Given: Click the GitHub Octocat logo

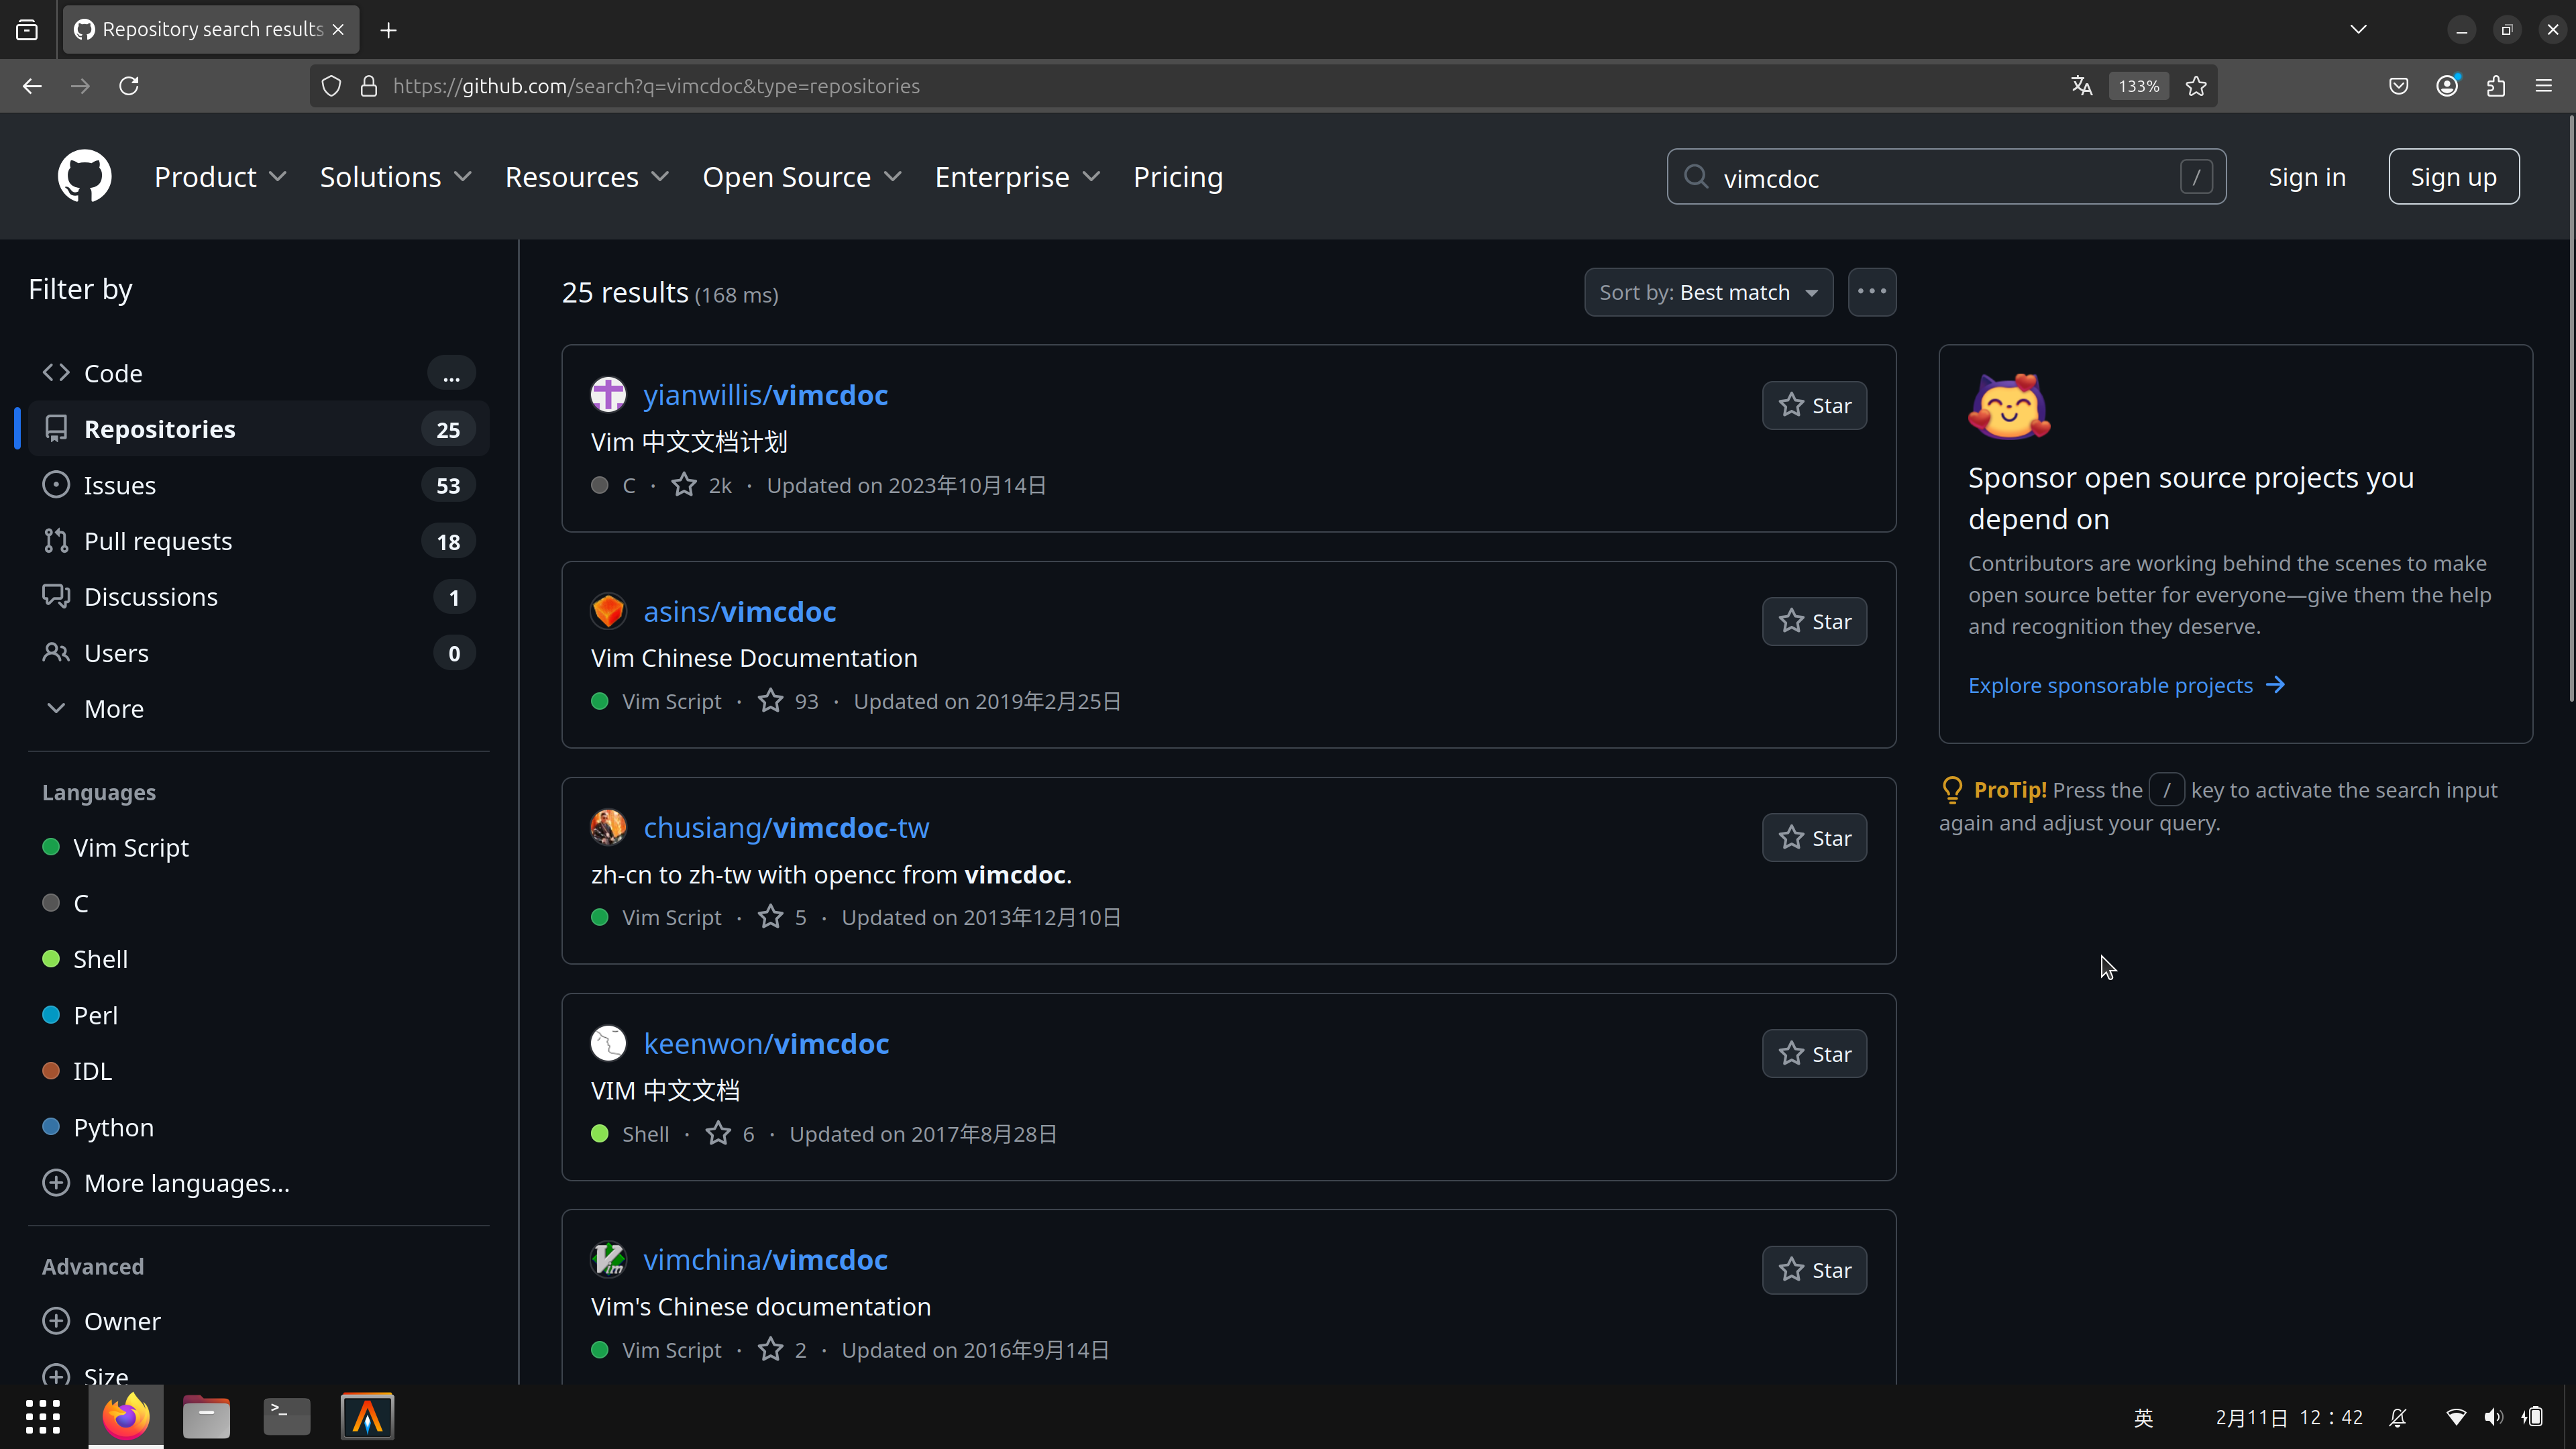Looking at the screenshot, I should [x=84, y=177].
